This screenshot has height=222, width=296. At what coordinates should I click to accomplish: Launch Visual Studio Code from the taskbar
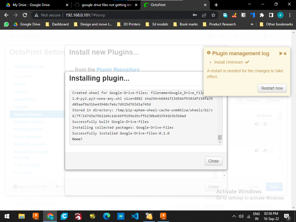[135, 216]
